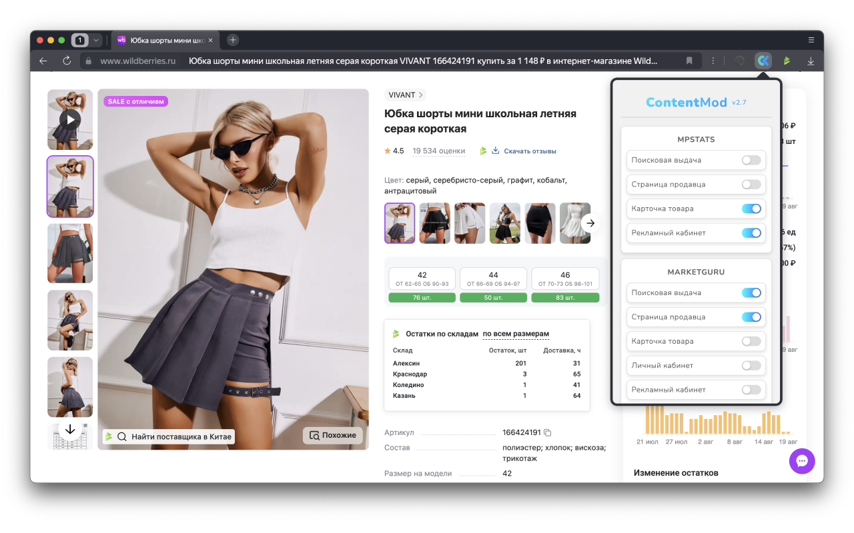Click the green MPSTATS icon next to ratings
The image size is (854, 533).
click(x=483, y=151)
